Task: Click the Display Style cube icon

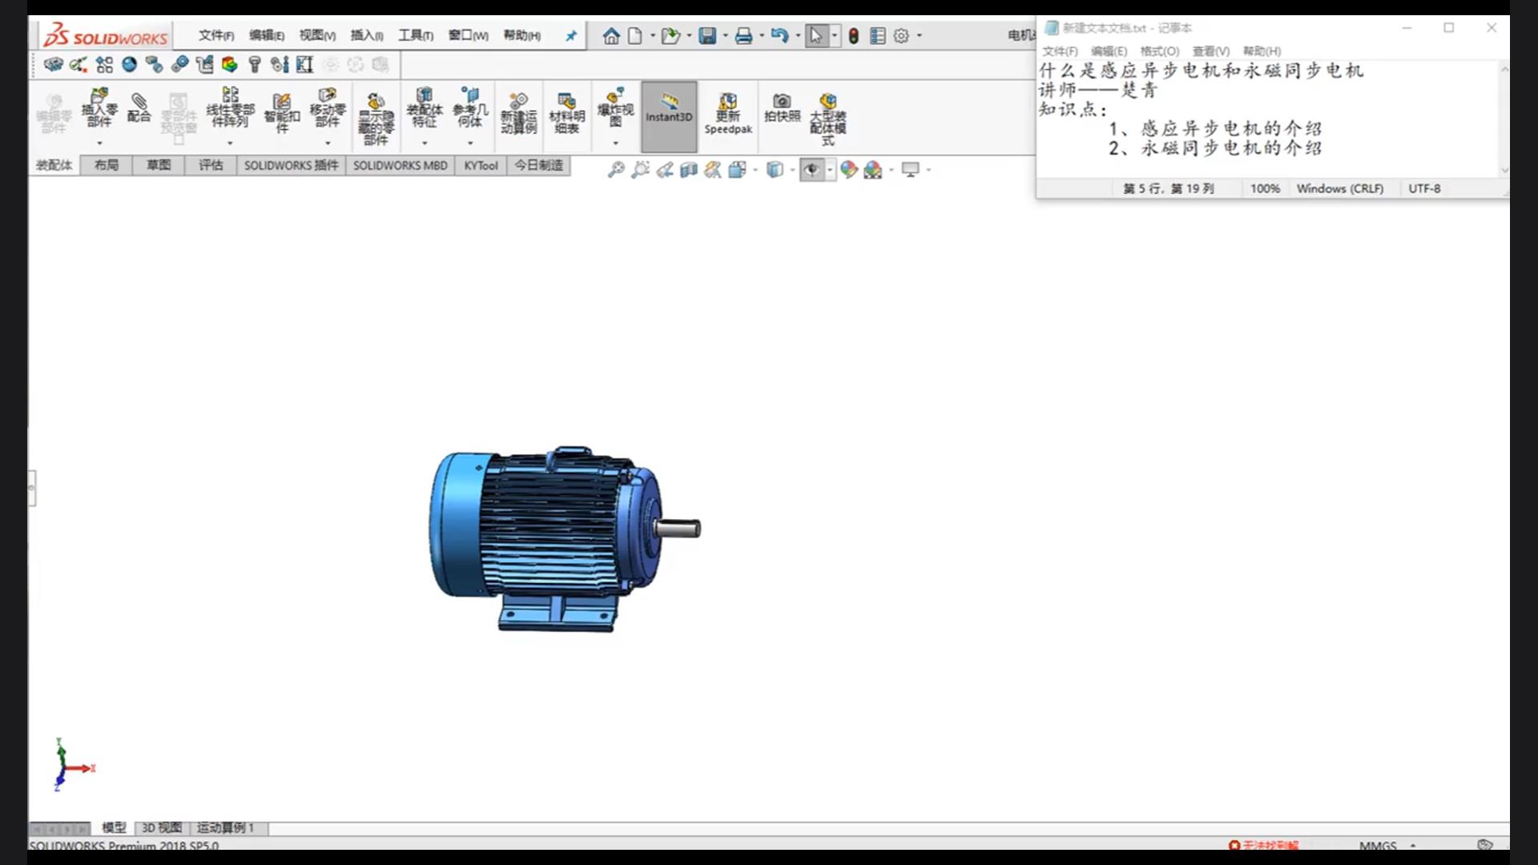Action: click(x=775, y=170)
